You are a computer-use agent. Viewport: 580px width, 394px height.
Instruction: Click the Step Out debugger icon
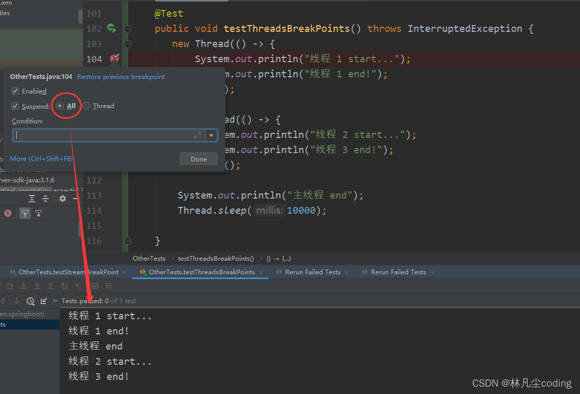coord(51,286)
